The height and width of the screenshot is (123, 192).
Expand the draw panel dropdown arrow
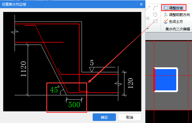tap(147, 29)
